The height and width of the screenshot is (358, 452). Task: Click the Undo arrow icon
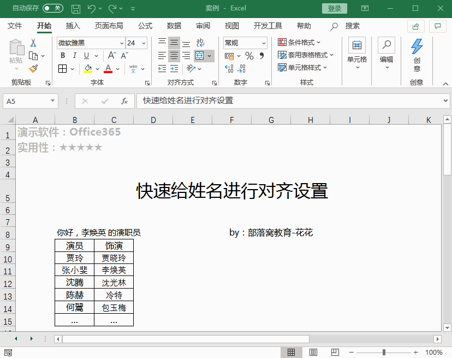point(92,9)
